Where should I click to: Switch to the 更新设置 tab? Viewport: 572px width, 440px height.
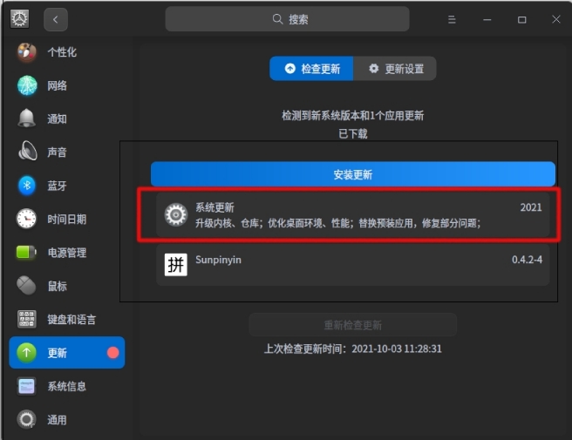[395, 69]
